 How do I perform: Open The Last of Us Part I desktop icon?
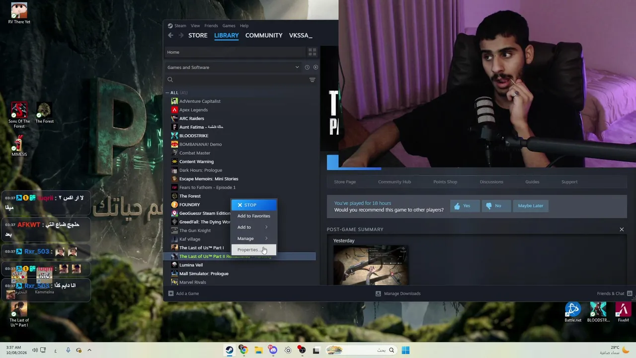19,314
